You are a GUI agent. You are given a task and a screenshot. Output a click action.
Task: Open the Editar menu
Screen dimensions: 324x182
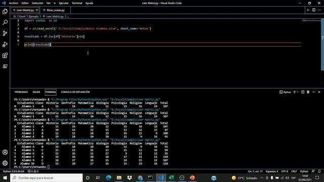pyautogui.click(x=25, y=3)
